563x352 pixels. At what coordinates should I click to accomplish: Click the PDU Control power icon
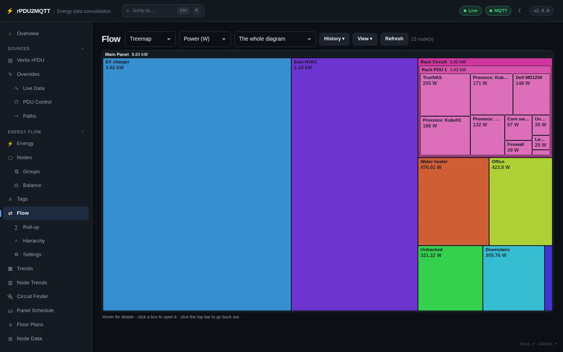(x=16, y=102)
